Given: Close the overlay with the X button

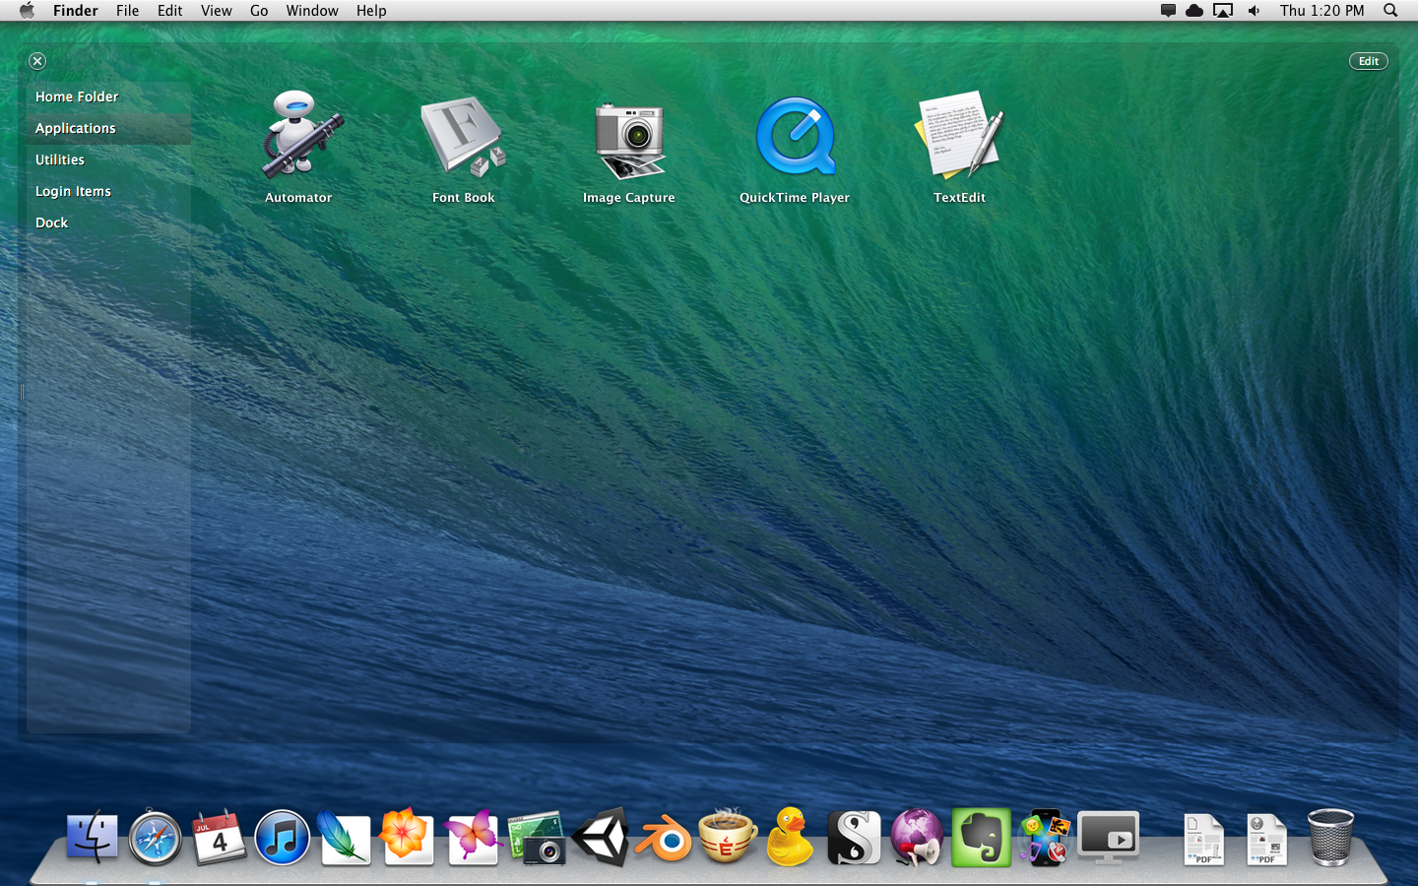Looking at the screenshot, I should (x=37, y=61).
